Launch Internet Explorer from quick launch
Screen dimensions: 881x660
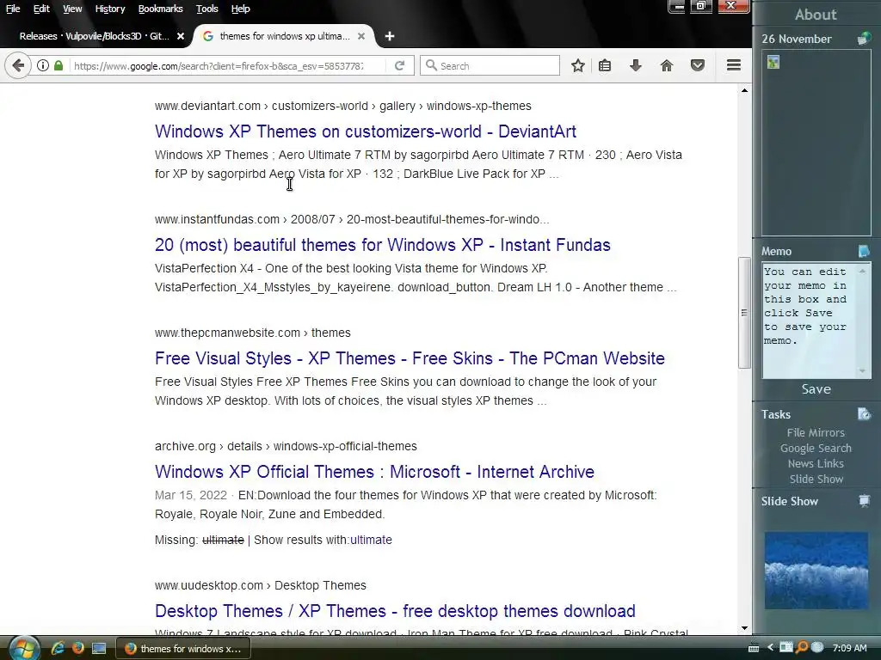coord(58,648)
